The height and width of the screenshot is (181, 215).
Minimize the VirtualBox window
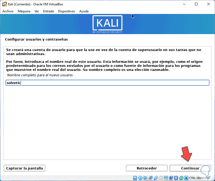click(x=184, y=4)
